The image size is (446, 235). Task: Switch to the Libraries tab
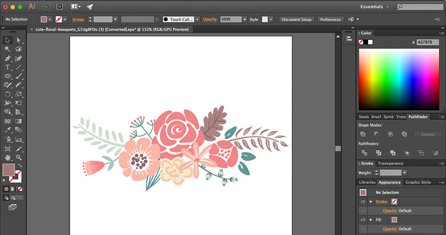367,183
